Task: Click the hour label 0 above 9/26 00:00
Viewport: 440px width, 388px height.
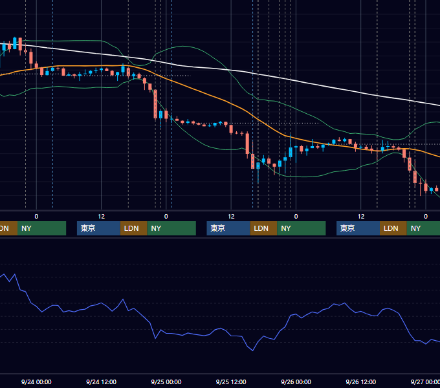Action: pyautogui.click(x=296, y=217)
